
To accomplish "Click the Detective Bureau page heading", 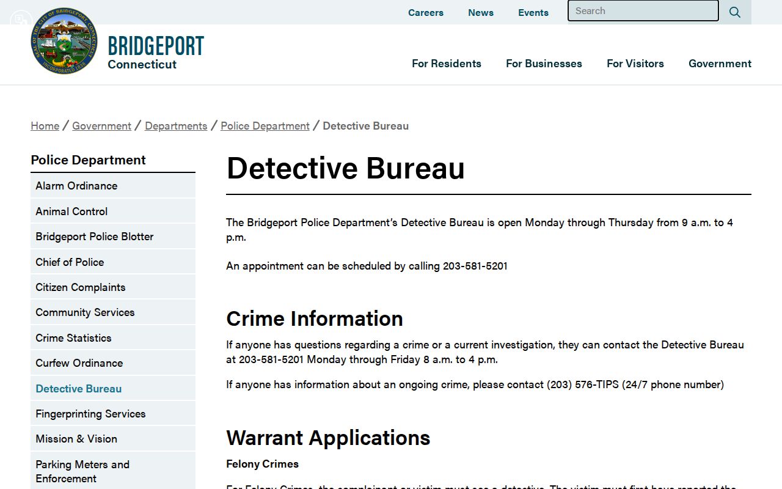I will [x=346, y=167].
